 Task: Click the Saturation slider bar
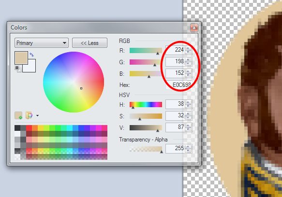pyautogui.click(x=146, y=116)
